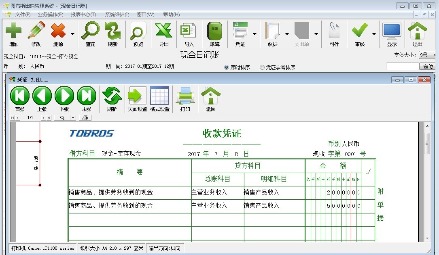Viewport: 439px width, 255px height.
Task: Click the 定位 locate button
Action: pos(428,67)
